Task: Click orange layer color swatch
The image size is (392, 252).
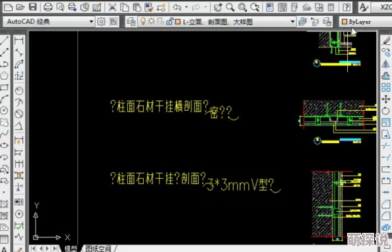Action: pos(178,22)
